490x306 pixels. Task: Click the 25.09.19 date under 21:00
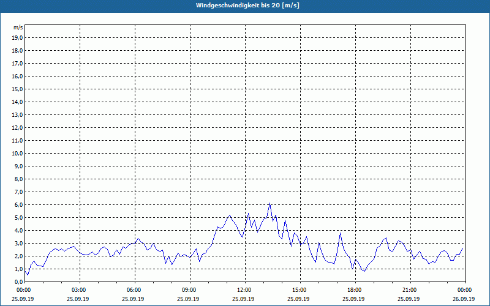click(409, 299)
